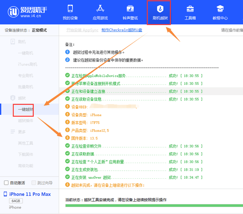
Task: Click orange warning icon beside 设备类型
Action: coord(68,114)
